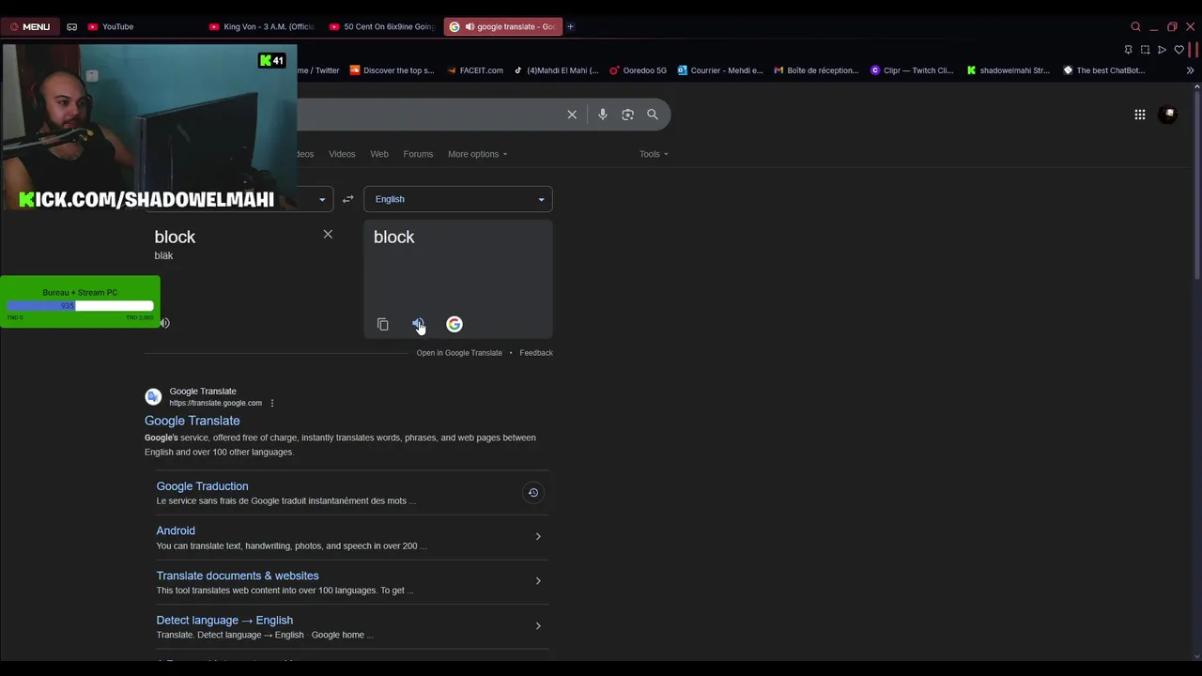Mute audio on the google translate tab
1202x676 pixels.
(x=469, y=26)
